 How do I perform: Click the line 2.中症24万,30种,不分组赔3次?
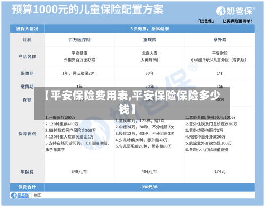[x=145, y=127]
